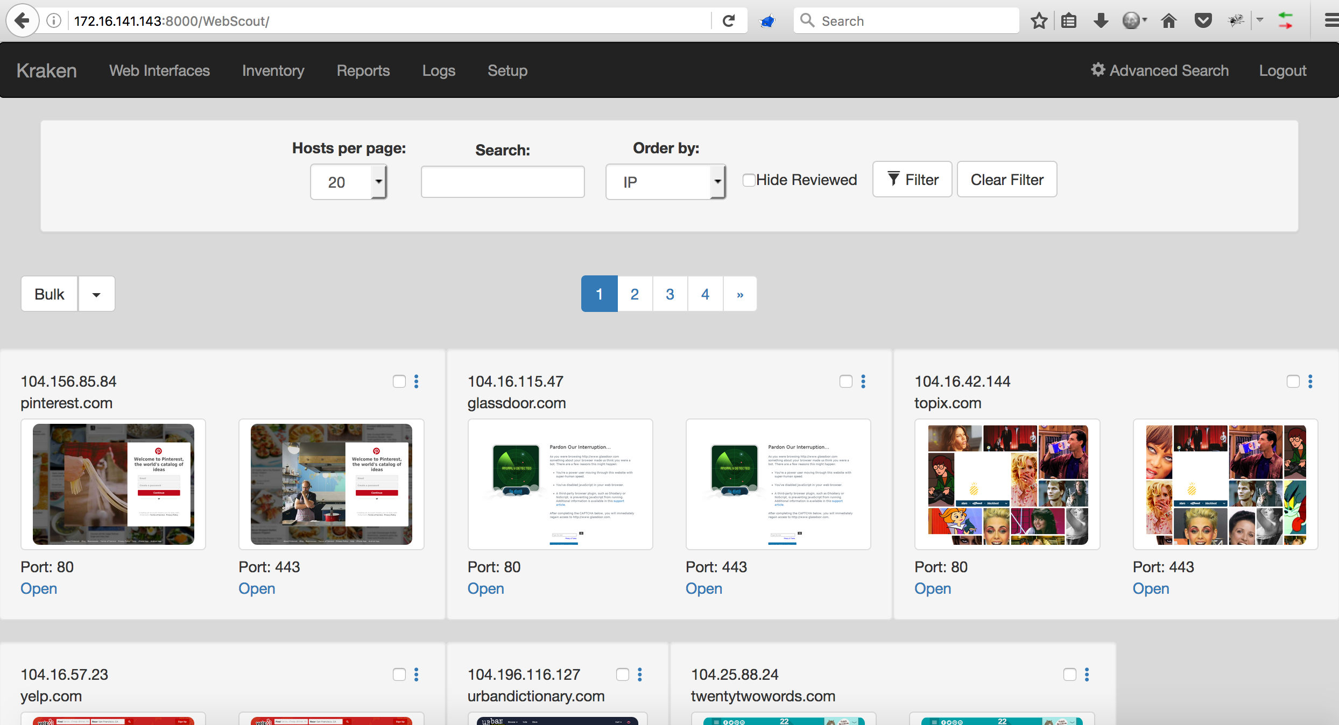Open Pocket shield icon in toolbar

point(1203,21)
